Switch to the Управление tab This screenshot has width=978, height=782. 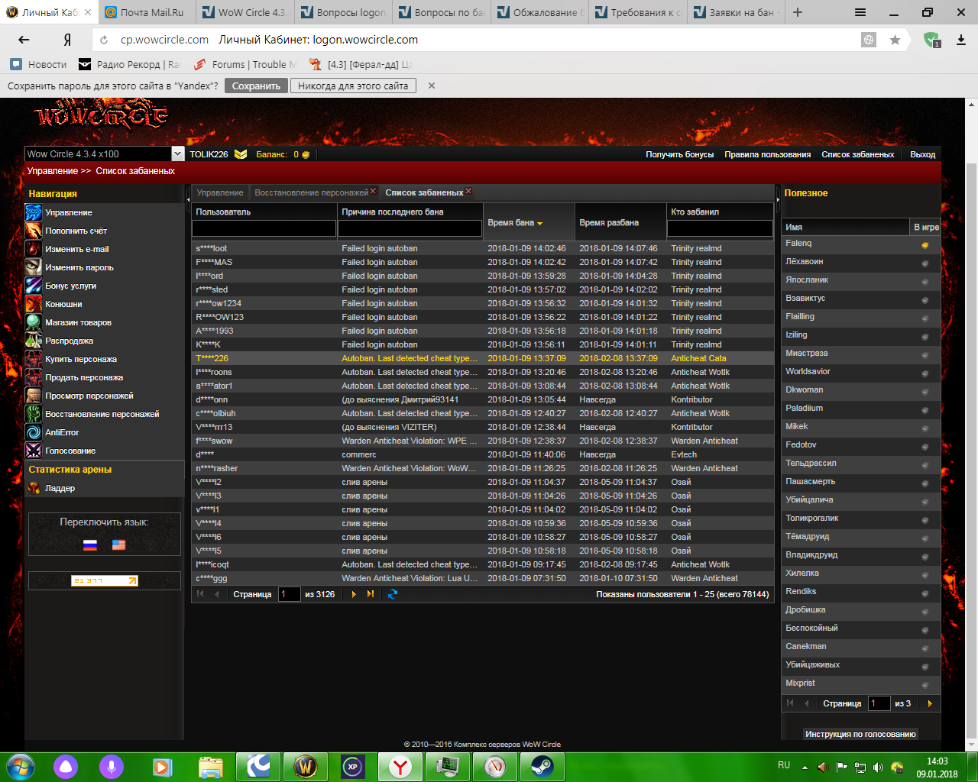point(220,192)
